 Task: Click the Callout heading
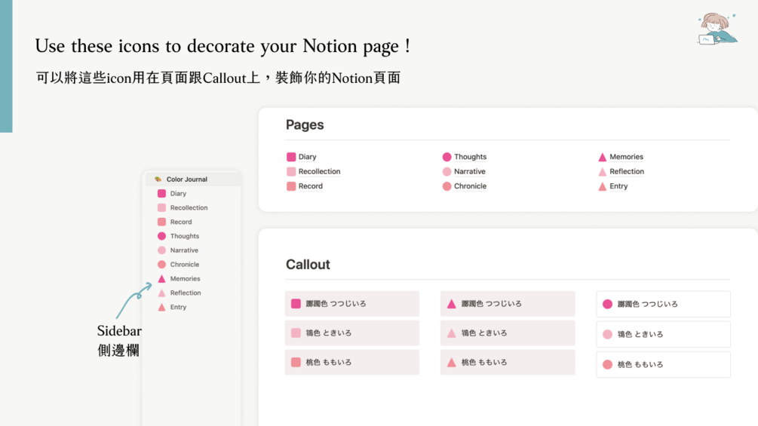(x=308, y=265)
